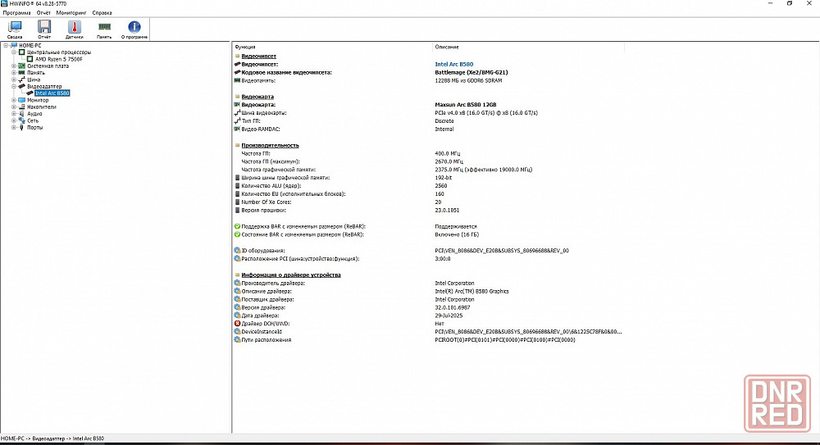Select the Пути расположения row
The height and width of the screenshot is (445, 820).
coord(428,340)
